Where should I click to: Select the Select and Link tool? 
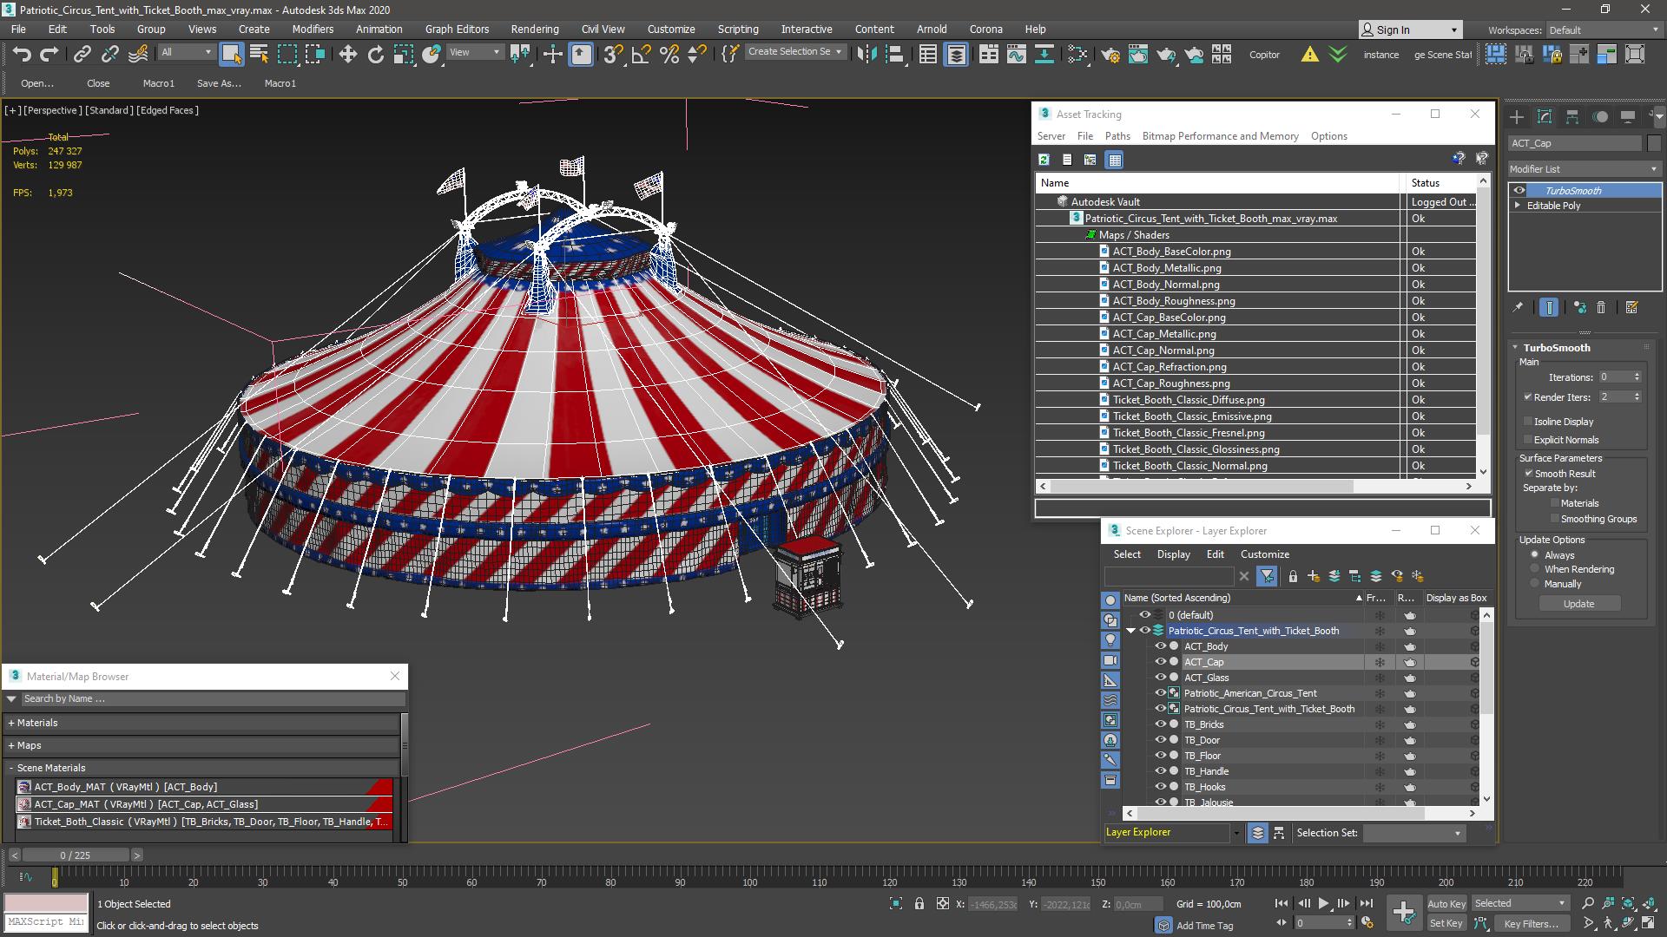[82, 55]
